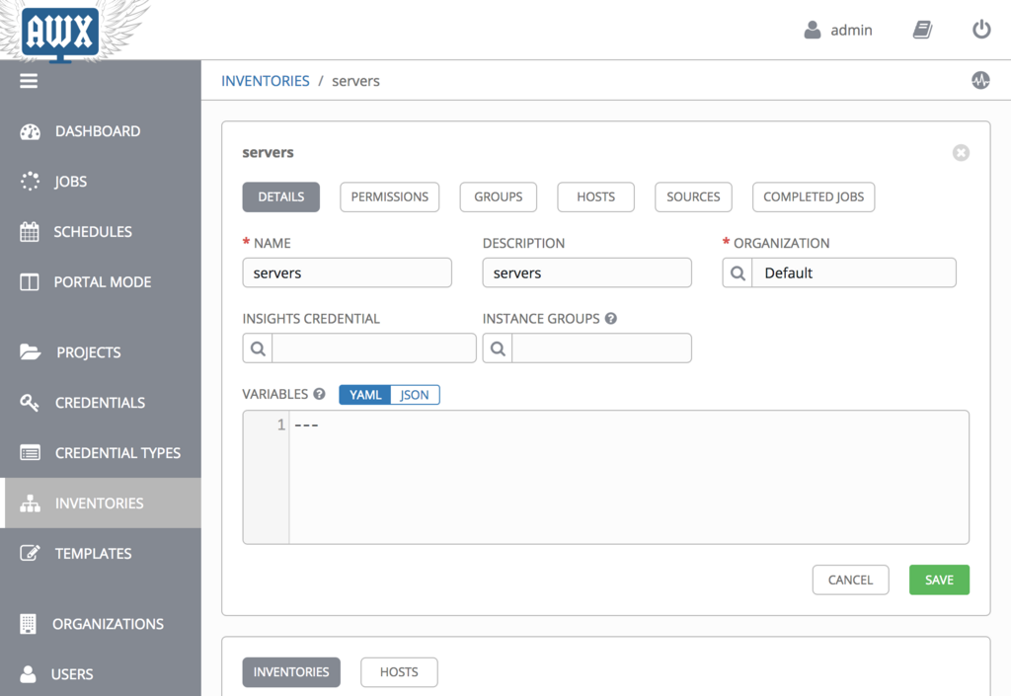Show help for Instance Groups

point(610,318)
